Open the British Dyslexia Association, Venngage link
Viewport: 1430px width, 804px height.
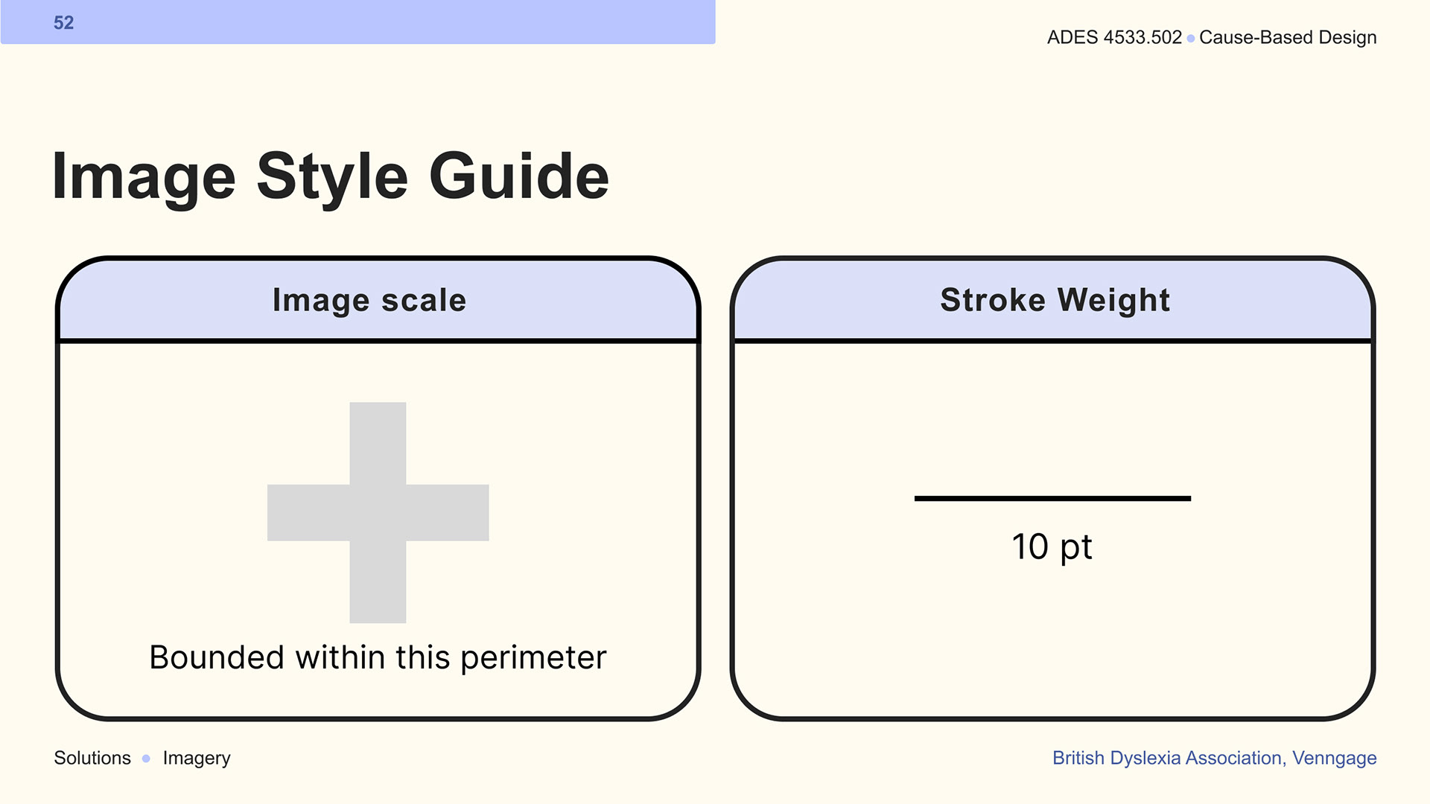[x=1214, y=758]
